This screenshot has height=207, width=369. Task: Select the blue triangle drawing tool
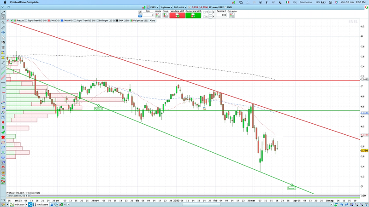(x=3, y=152)
